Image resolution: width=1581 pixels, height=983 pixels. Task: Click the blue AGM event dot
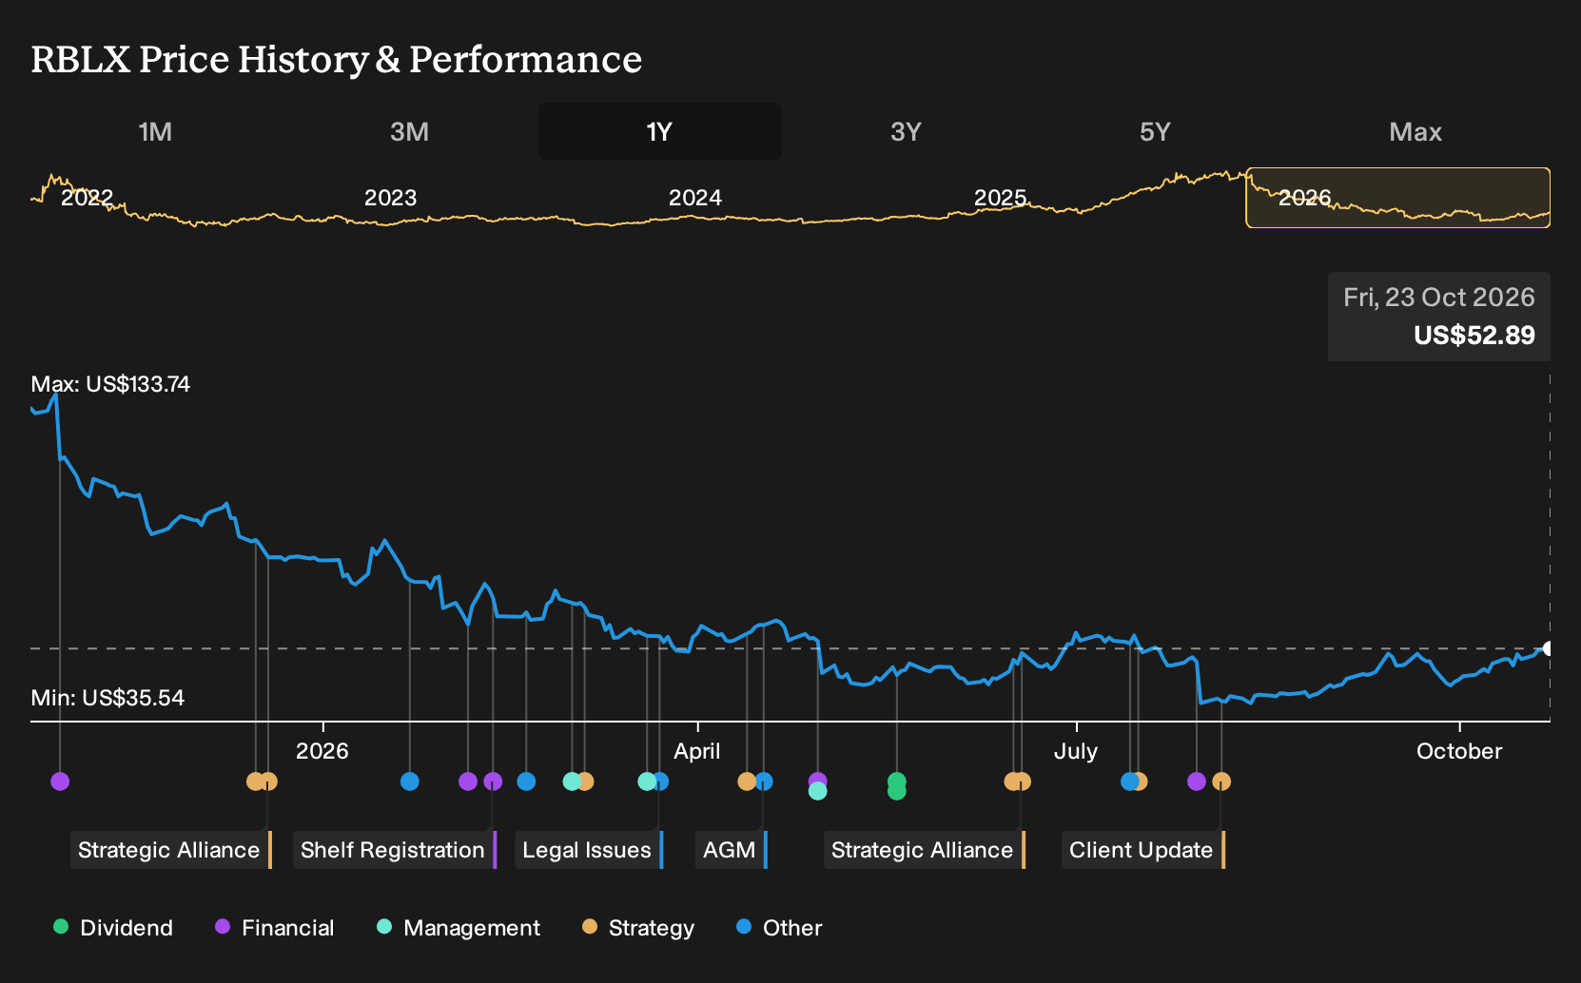pyautogui.click(x=763, y=781)
